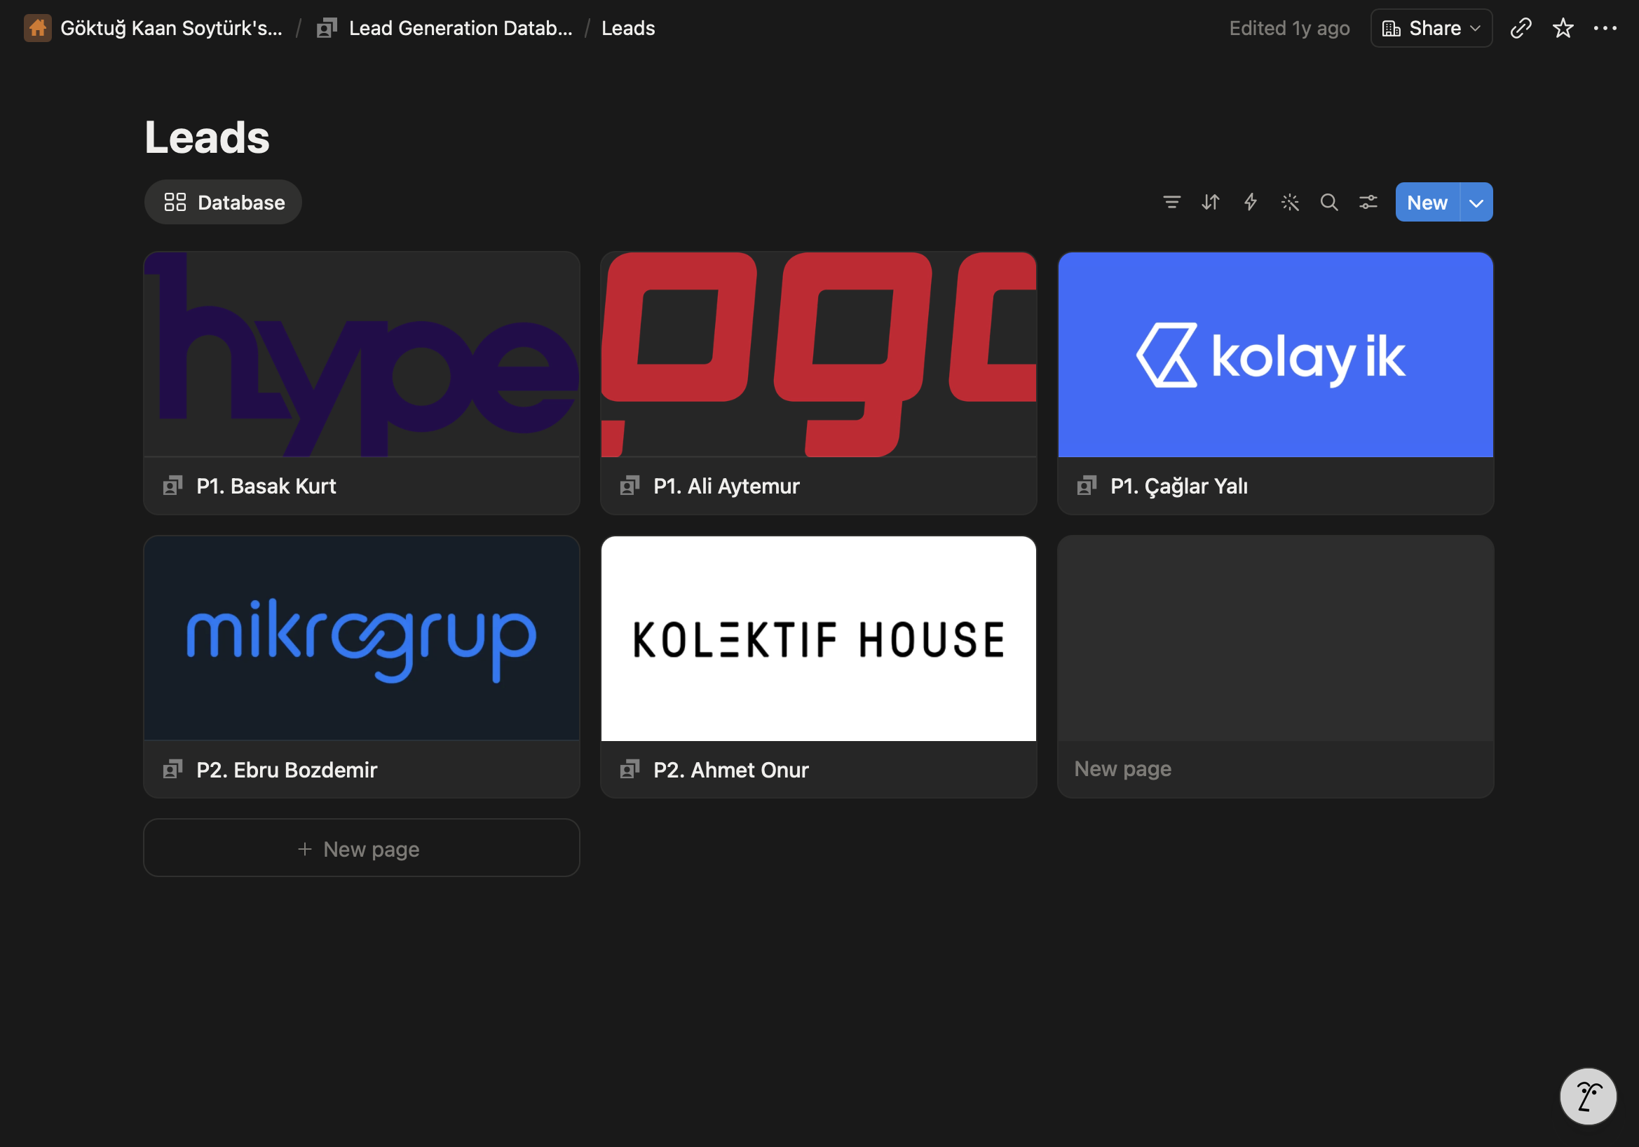Open the P1. Çağlar Yalı title
This screenshot has width=1639, height=1147.
pos(1179,486)
